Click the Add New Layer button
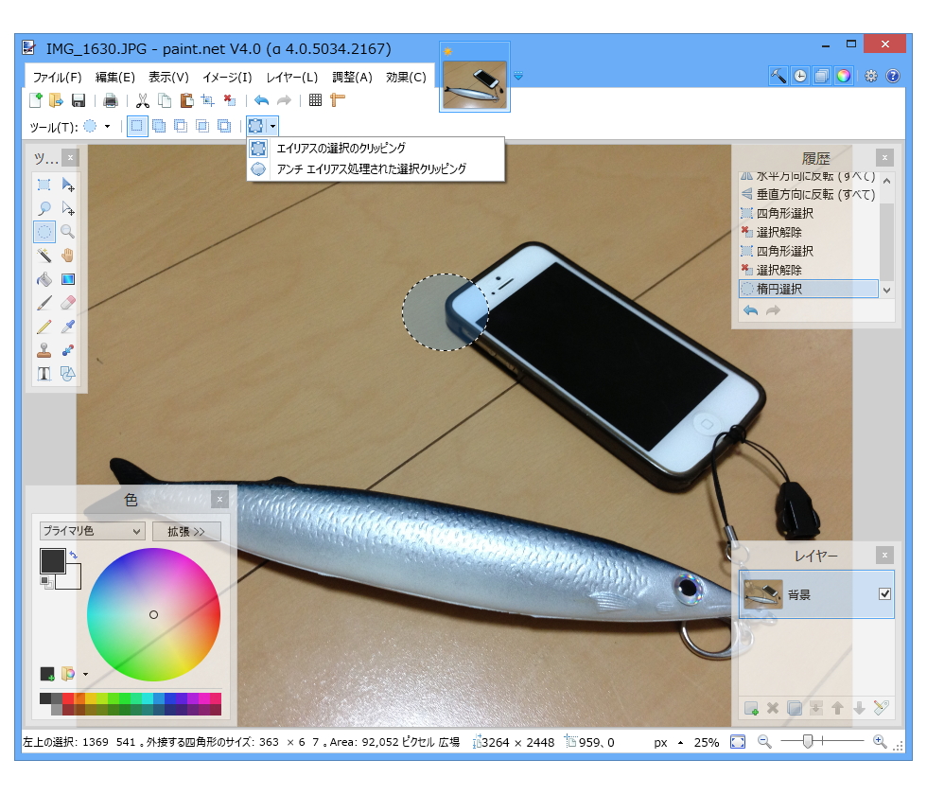The width and height of the screenshot is (927, 795). pyautogui.click(x=752, y=708)
